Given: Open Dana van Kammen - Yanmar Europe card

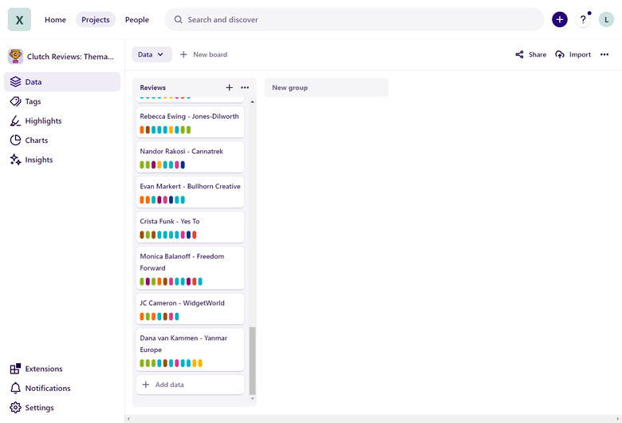Looking at the screenshot, I should pyautogui.click(x=190, y=350).
